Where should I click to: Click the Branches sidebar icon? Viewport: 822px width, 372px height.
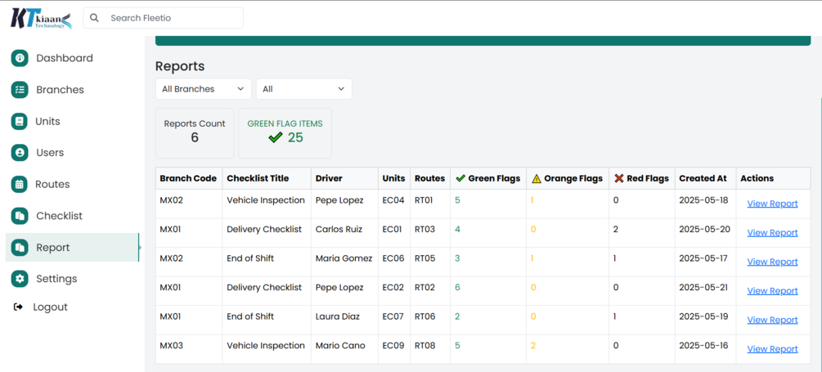(x=20, y=90)
